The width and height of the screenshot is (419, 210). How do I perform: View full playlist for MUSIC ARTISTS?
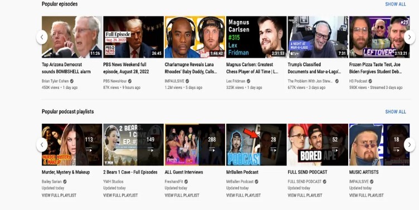366,196
